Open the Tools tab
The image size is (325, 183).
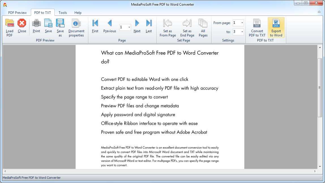tap(63, 13)
